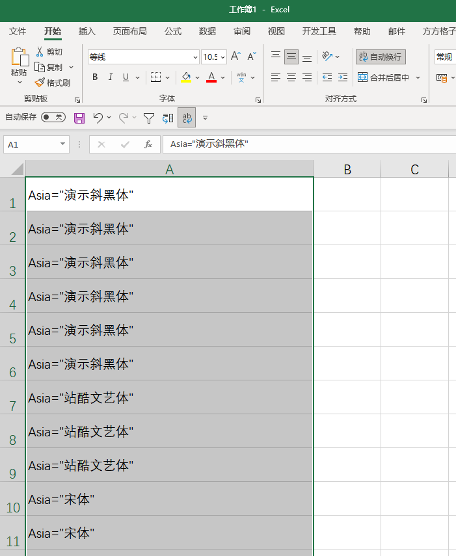This screenshot has height=556, width=456.
Task: Click the Undo arrow icon
Action: 98,118
